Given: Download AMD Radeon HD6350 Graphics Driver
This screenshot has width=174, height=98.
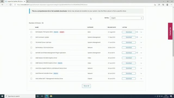Looking at the screenshot, I should point(129,63).
